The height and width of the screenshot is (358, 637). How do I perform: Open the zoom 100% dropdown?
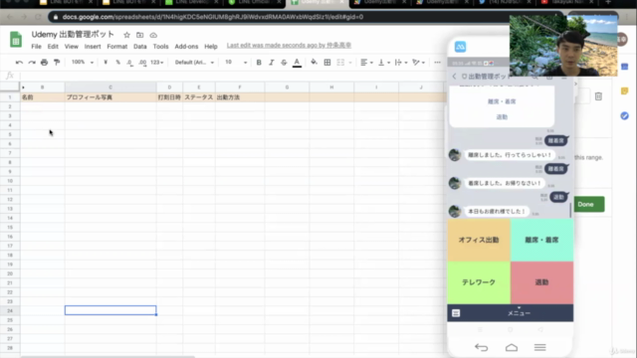coord(82,63)
